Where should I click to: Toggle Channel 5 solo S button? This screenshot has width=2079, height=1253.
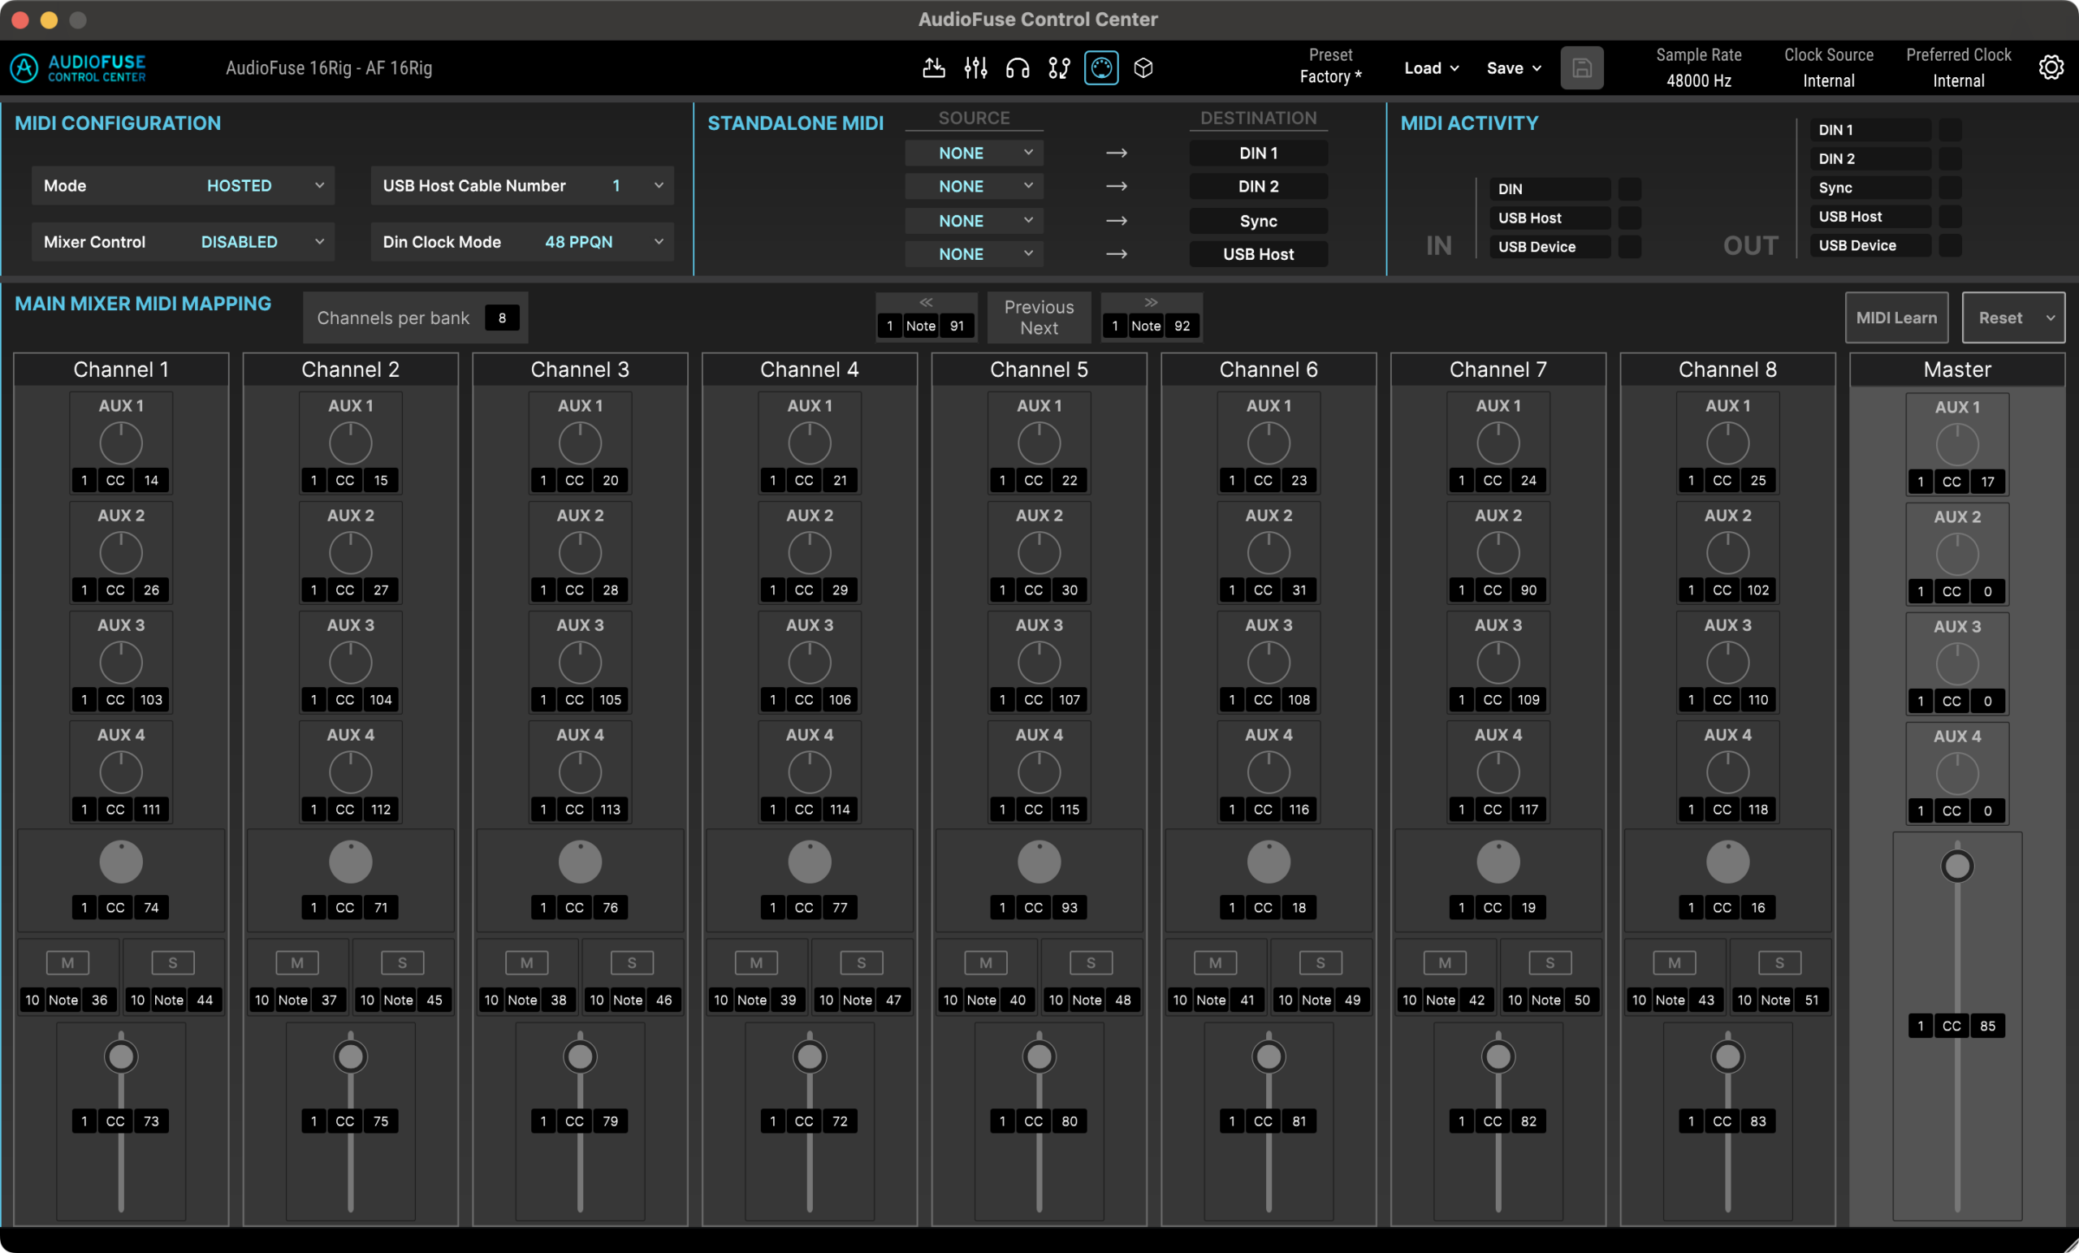(x=1091, y=963)
